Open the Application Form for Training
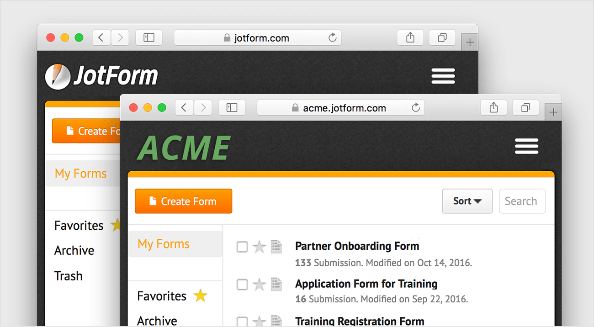 [x=366, y=284]
